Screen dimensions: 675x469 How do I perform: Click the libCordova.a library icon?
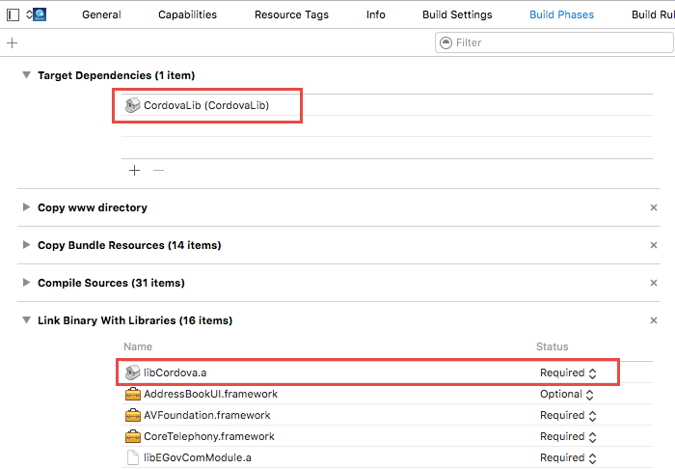(133, 372)
